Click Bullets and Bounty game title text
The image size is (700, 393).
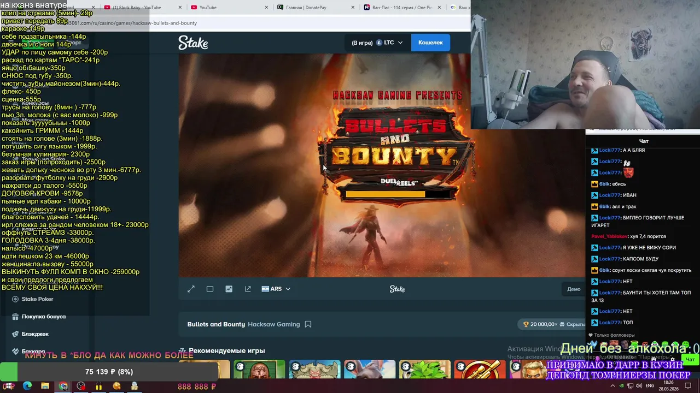pyautogui.click(x=216, y=324)
